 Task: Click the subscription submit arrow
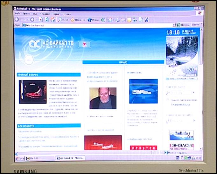coord(194,121)
